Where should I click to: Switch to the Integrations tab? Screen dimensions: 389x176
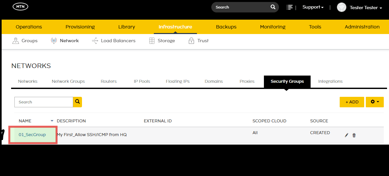(x=330, y=81)
